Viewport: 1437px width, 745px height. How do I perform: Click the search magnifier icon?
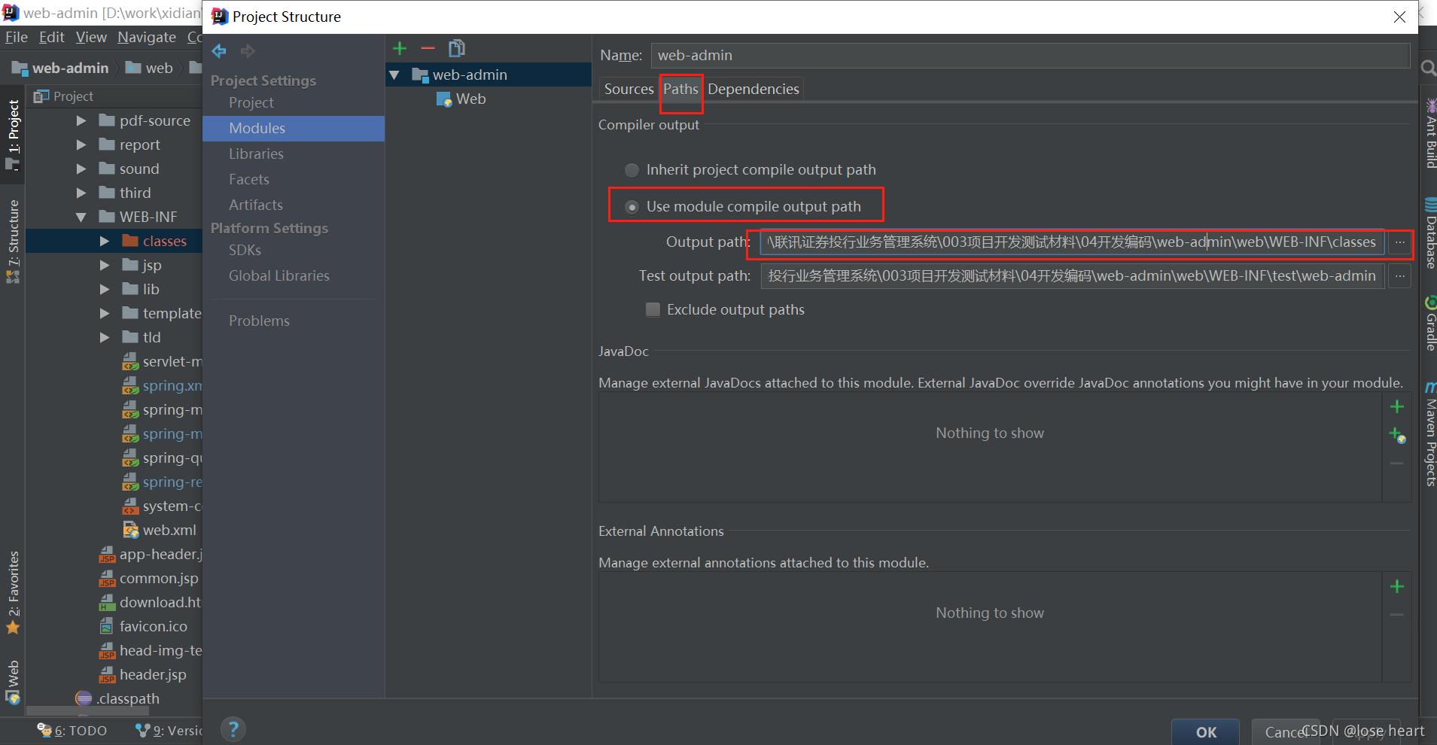pos(1428,68)
